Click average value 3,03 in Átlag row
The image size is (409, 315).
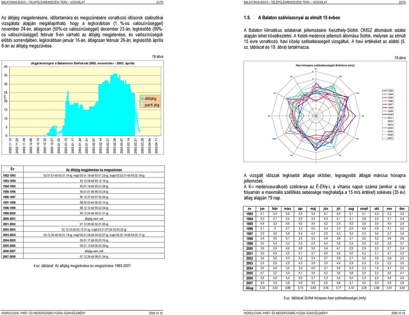point(402,288)
